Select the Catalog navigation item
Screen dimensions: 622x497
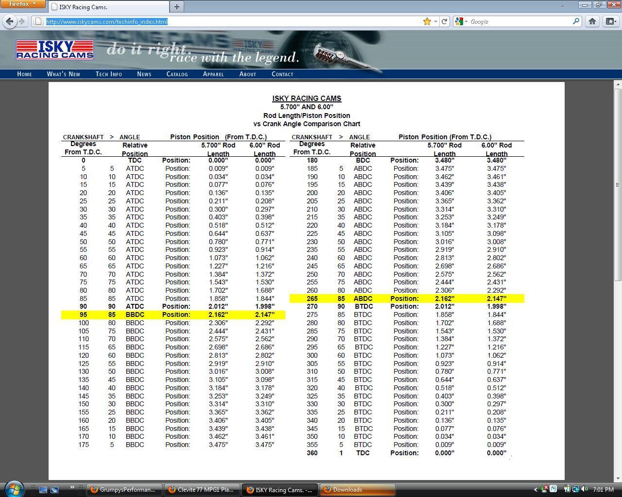[x=177, y=74]
